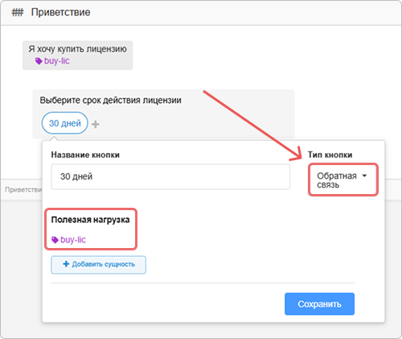
Task: Click the buy-lic payload entity
Action: (68, 240)
